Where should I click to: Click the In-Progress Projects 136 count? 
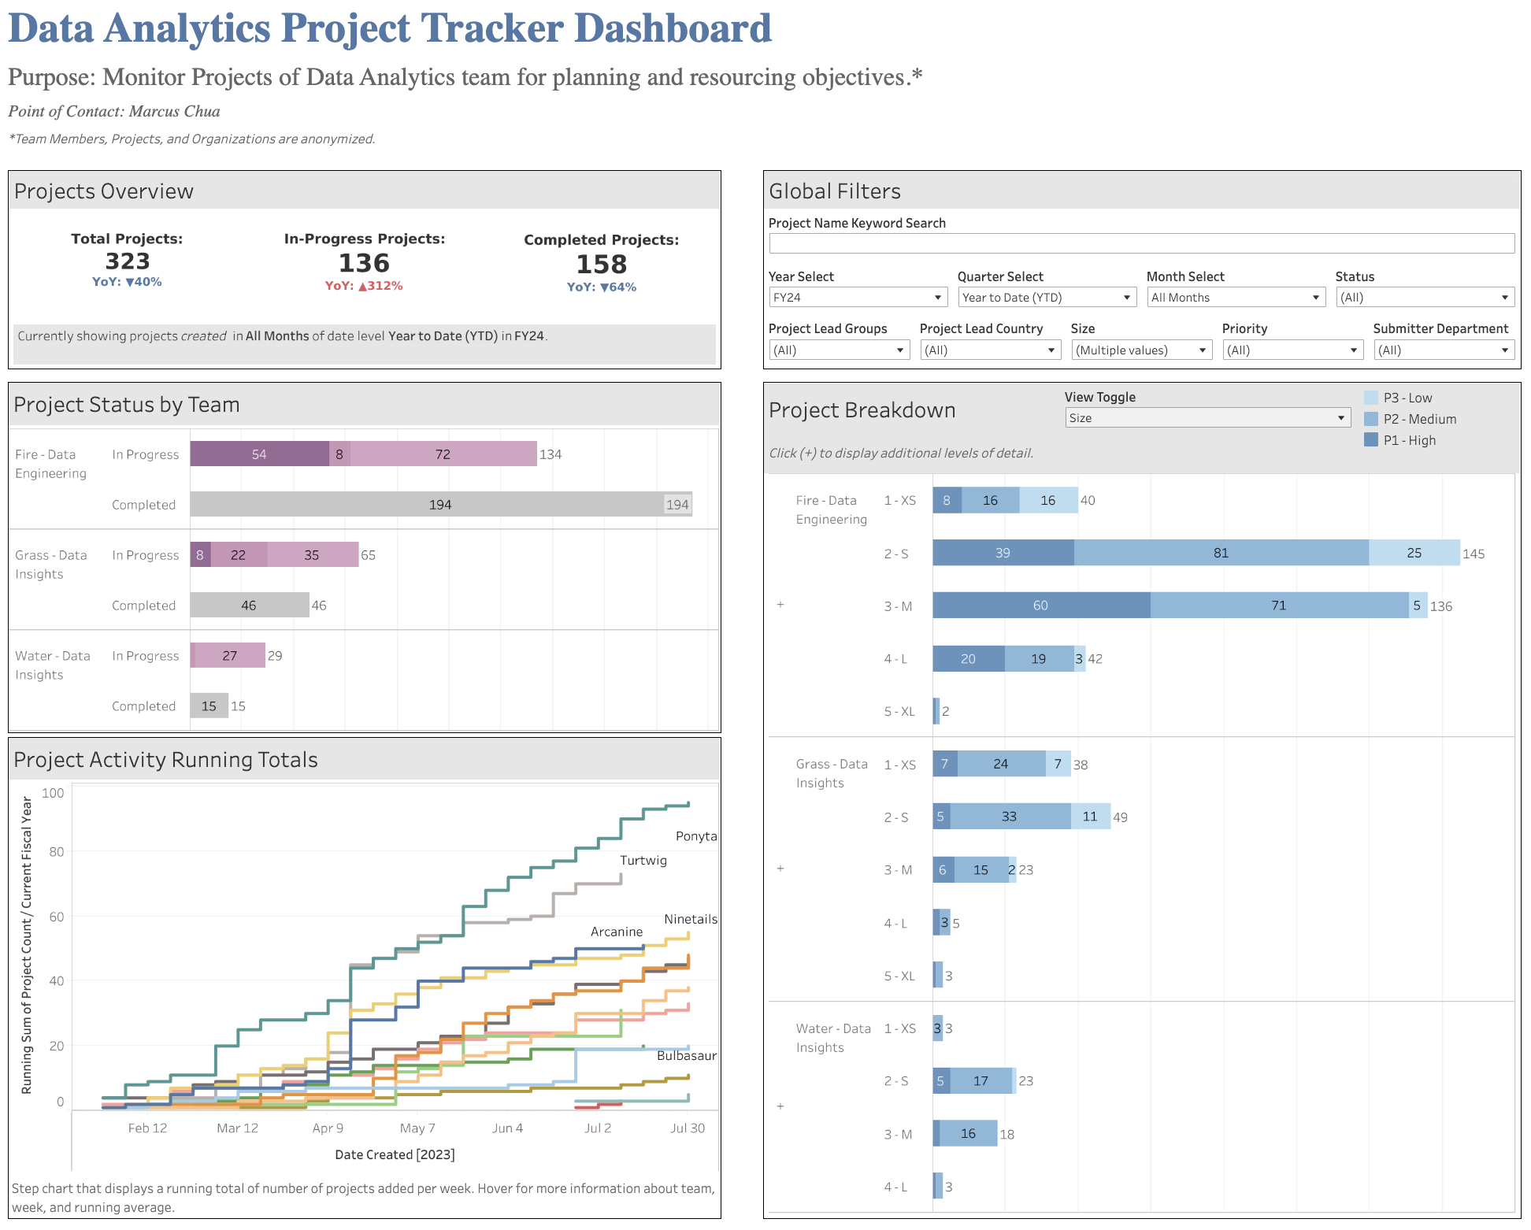pyautogui.click(x=364, y=263)
